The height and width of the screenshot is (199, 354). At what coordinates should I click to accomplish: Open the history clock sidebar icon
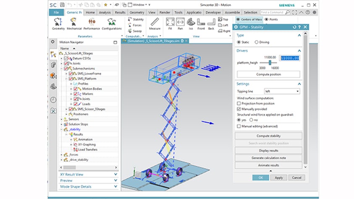(x=53, y=100)
